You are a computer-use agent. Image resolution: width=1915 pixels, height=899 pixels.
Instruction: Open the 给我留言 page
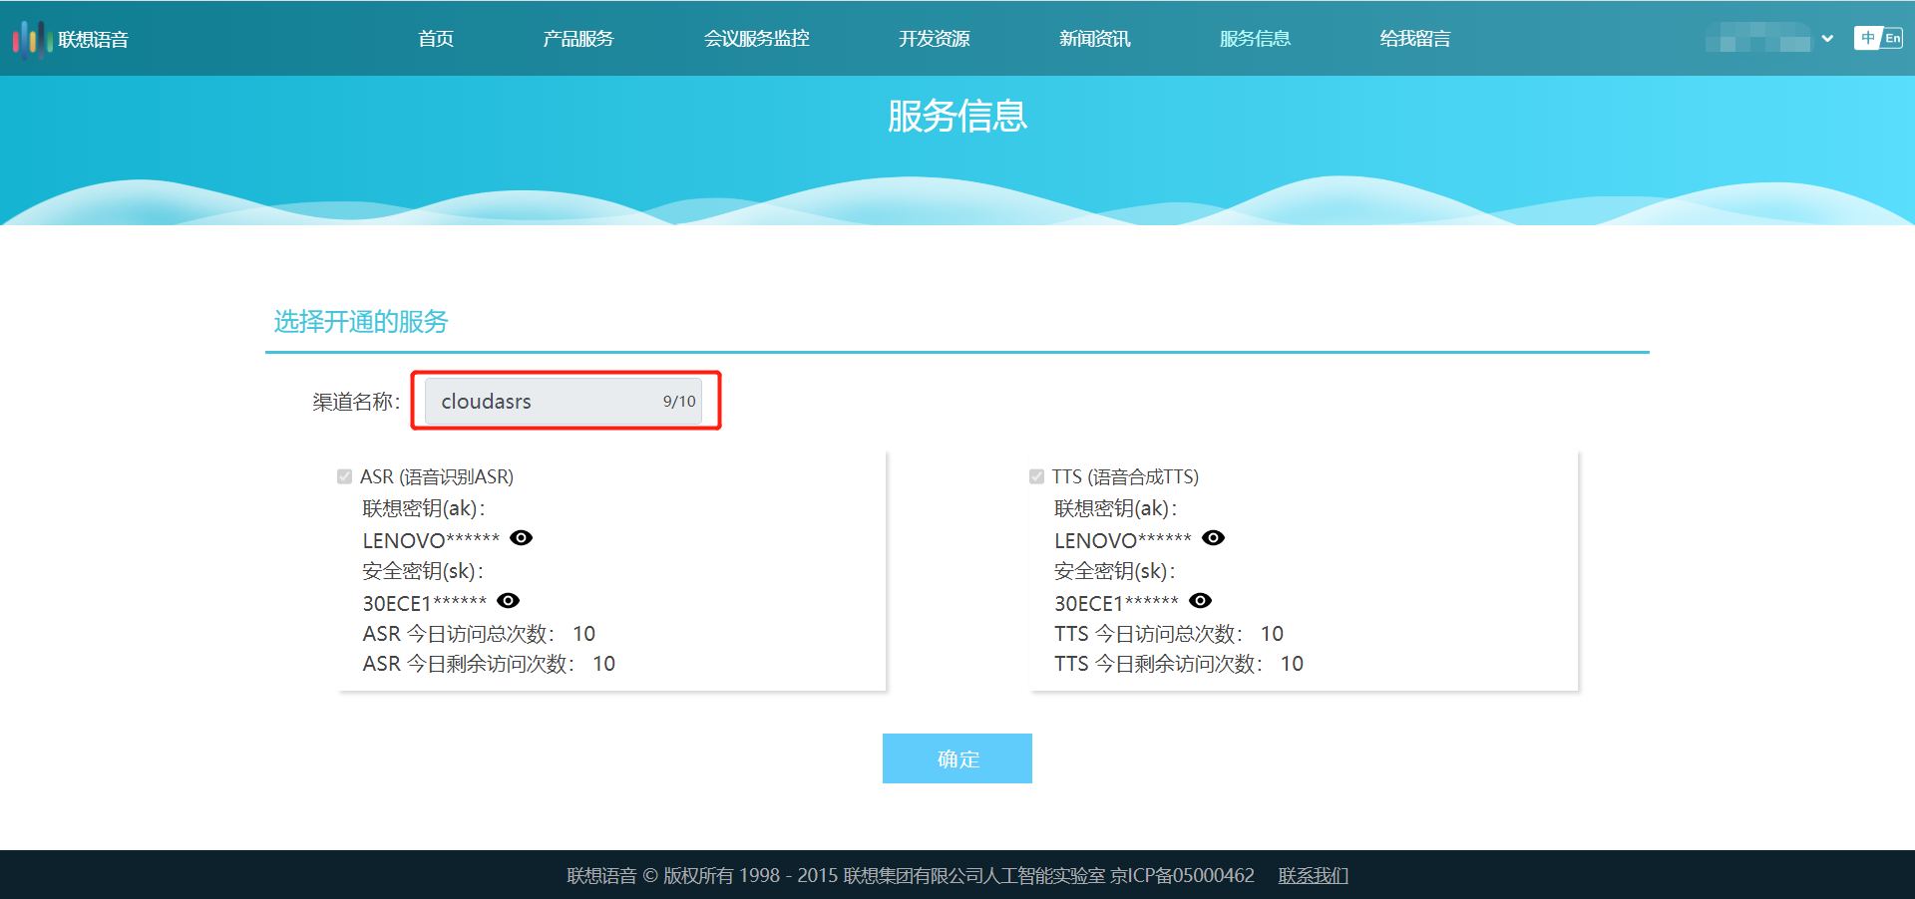click(1415, 39)
